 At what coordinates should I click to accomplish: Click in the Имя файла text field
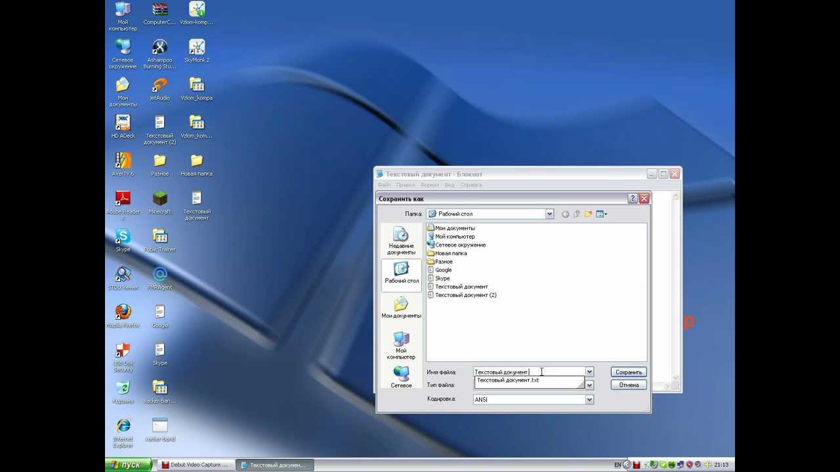coord(529,372)
